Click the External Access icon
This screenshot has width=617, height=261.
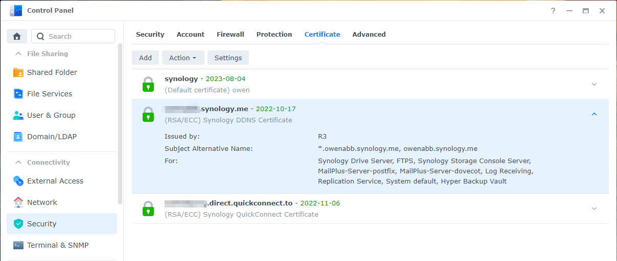point(18,181)
